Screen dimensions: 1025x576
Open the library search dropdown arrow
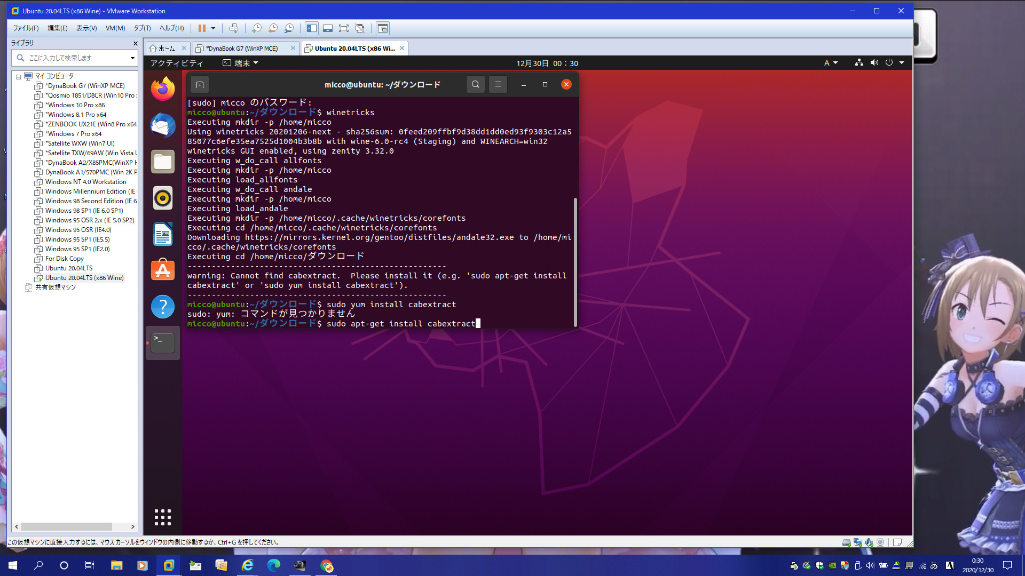(x=132, y=58)
